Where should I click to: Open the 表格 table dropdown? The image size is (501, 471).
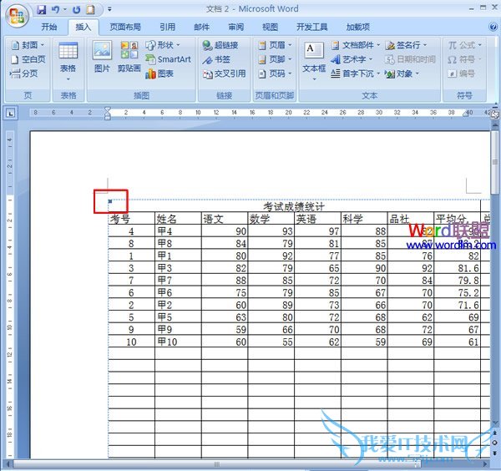(x=68, y=61)
